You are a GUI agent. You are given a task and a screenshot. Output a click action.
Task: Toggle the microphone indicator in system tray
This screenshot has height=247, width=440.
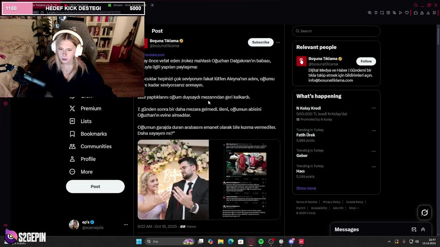404,242
